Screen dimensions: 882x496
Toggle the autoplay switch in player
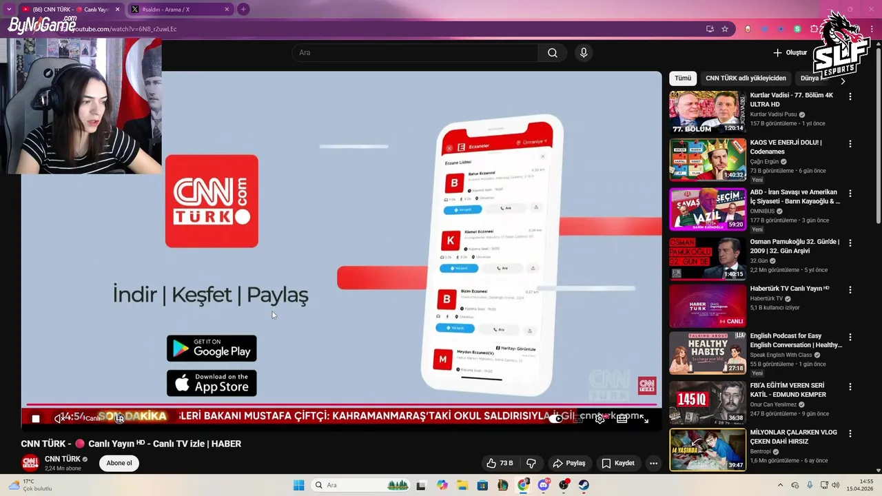click(x=557, y=418)
